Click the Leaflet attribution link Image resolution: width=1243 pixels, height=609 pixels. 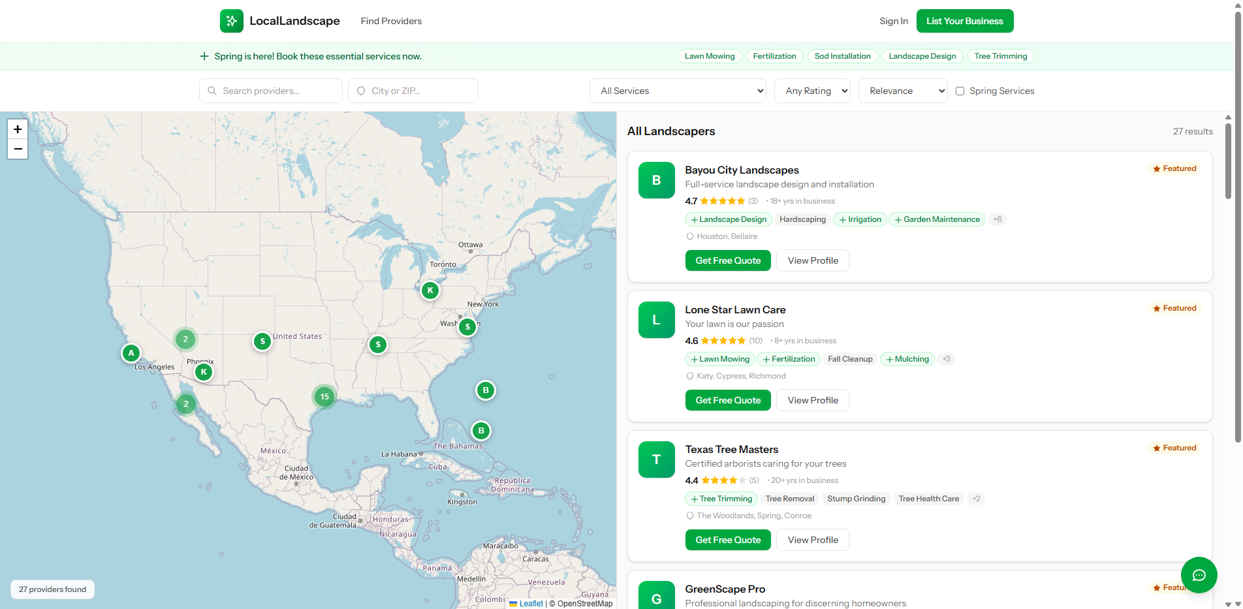[x=530, y=604]
